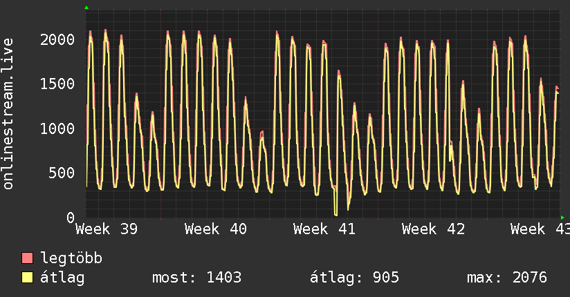This screenshot has height=297, width=570.
Task: Click the green arrow ending the x-axis
Action: tap(562, 218)
